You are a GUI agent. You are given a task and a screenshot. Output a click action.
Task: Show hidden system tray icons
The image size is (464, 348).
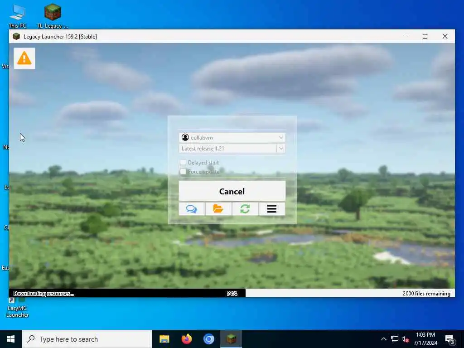click(x=383, y=339)
